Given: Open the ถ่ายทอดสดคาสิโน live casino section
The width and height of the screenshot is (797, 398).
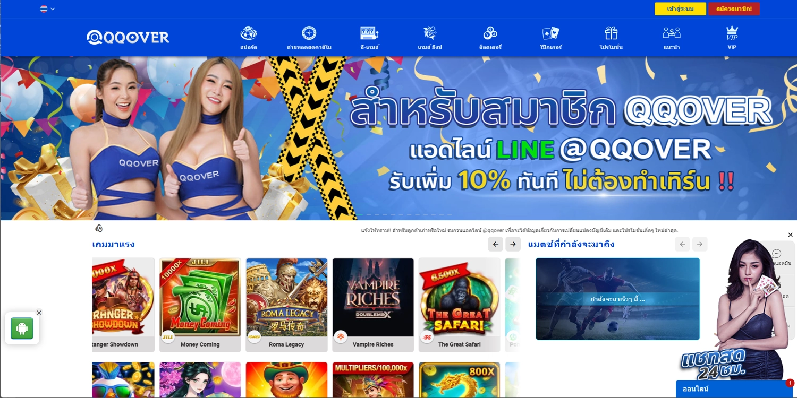Looking at the screenshot, I should coord(309,38).
